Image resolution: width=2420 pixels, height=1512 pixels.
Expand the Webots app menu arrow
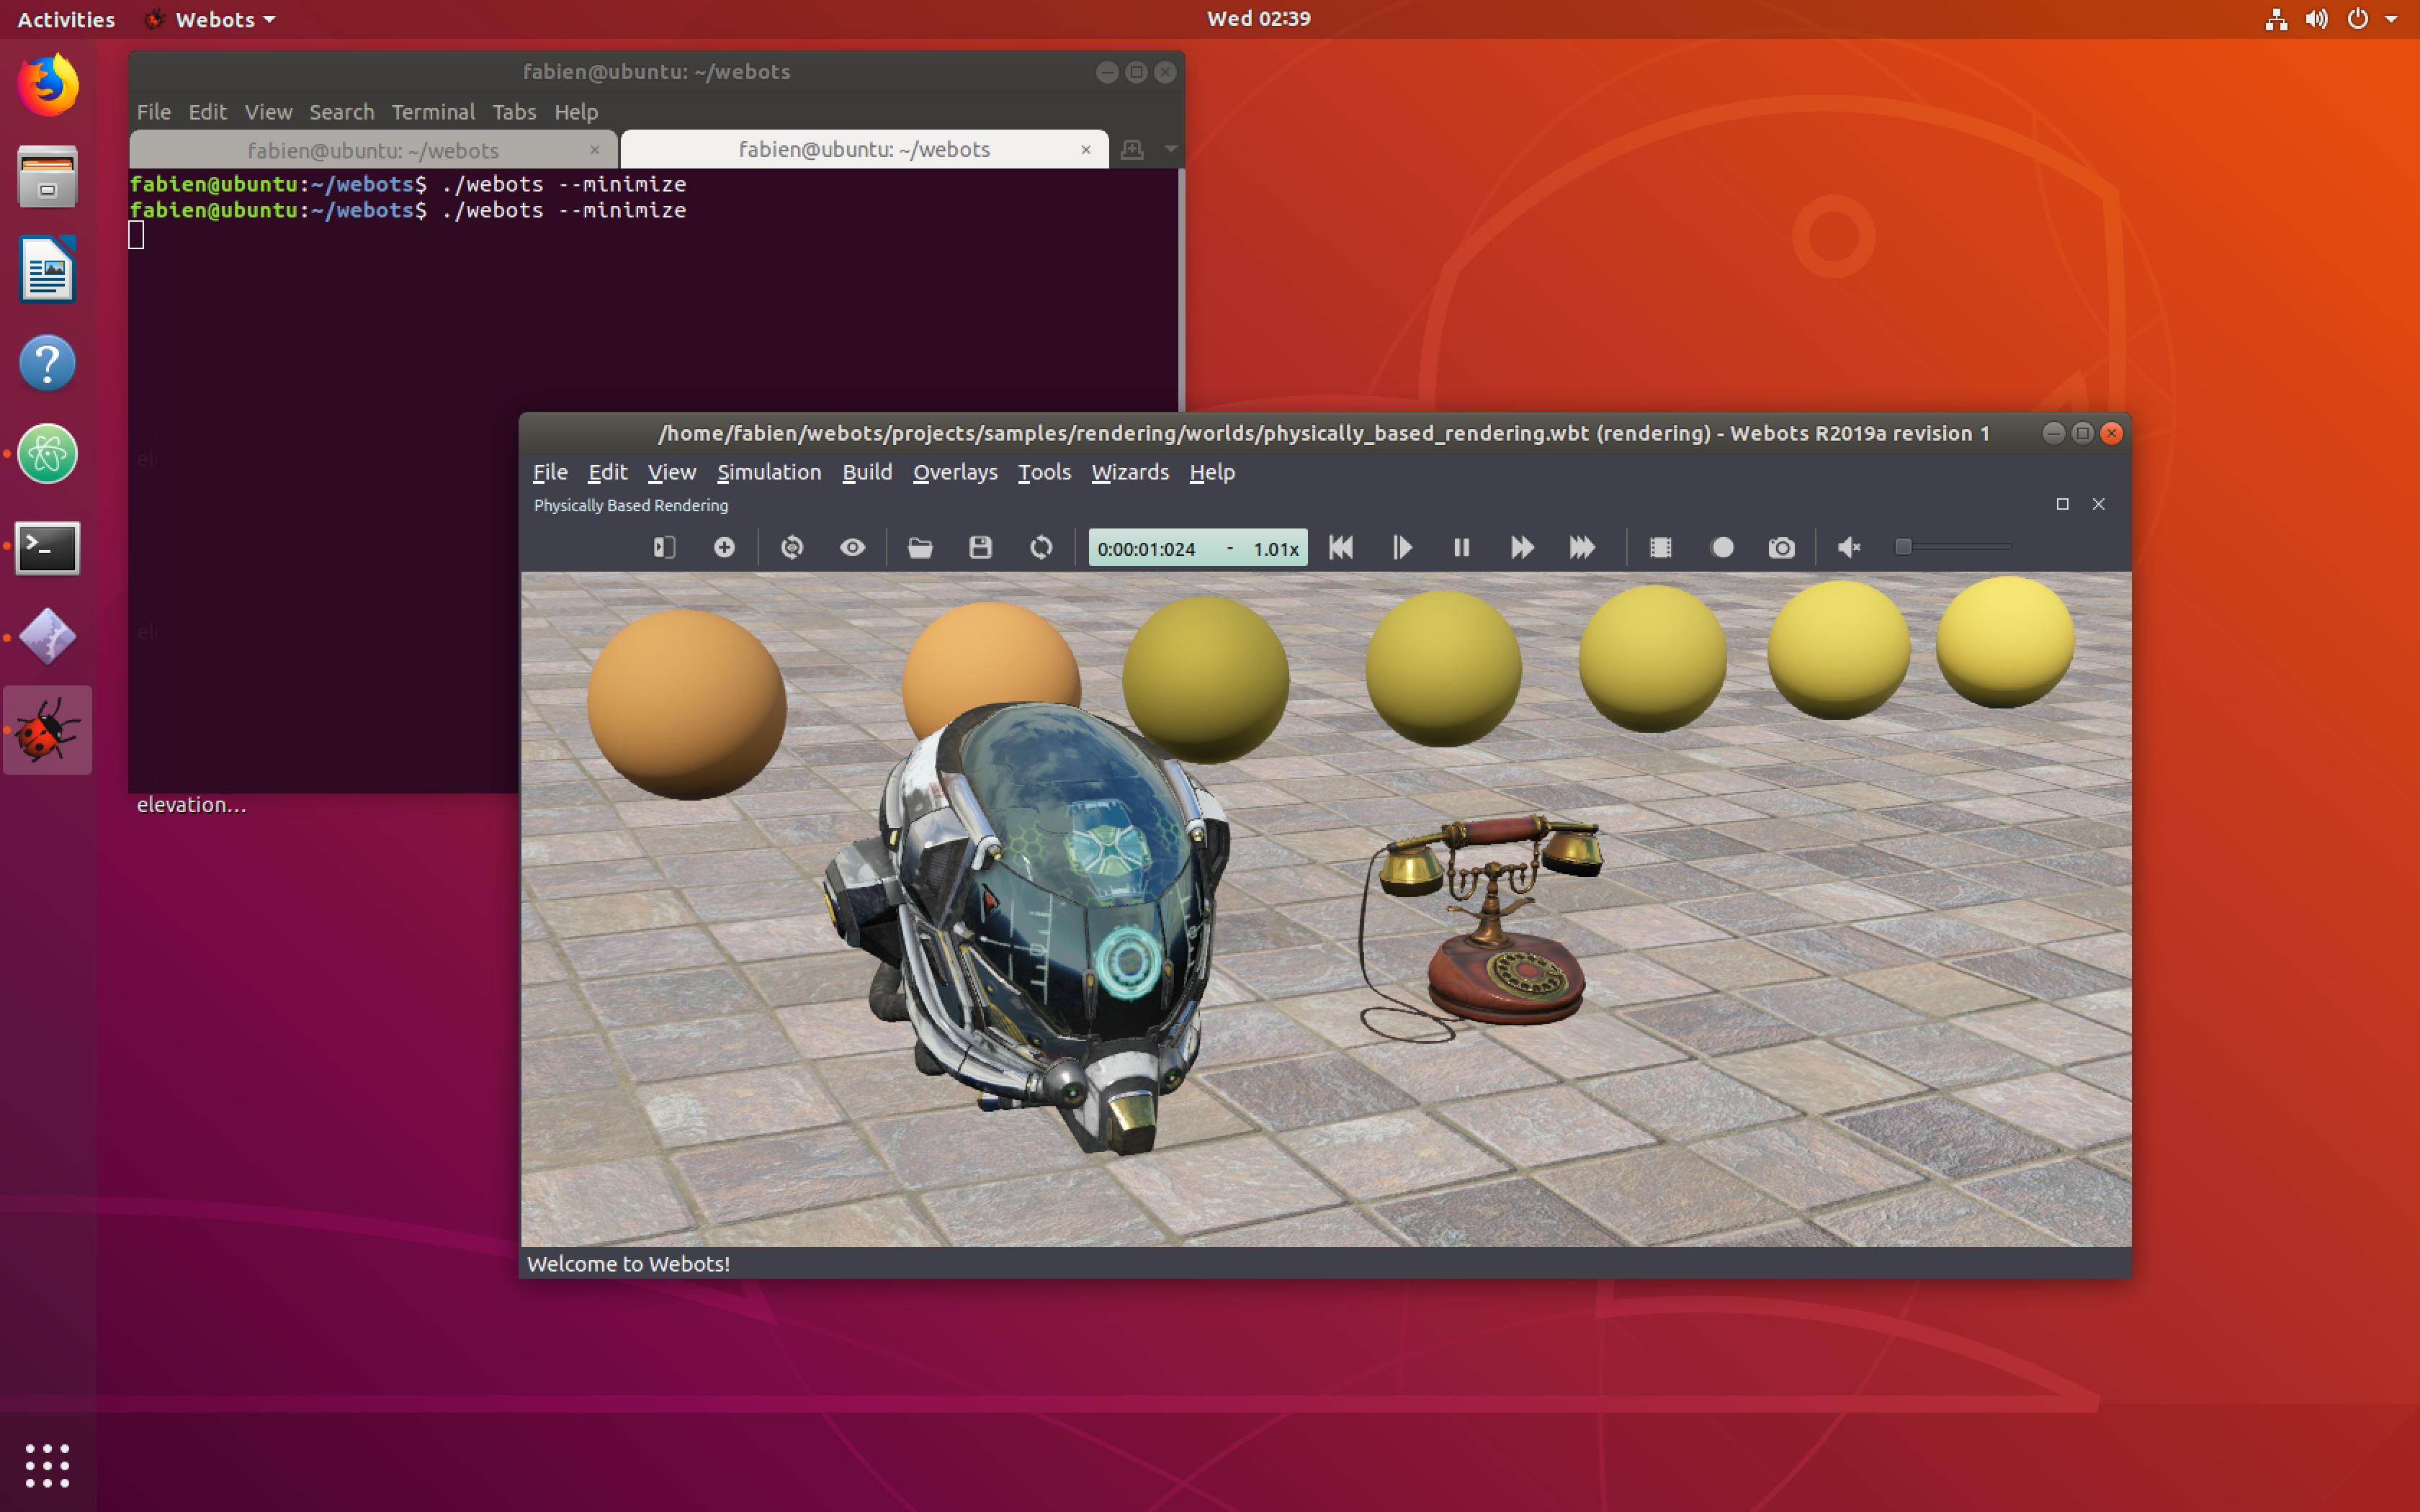tap(269, 19)
